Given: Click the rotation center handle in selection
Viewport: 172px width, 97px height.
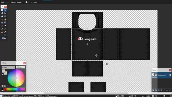Looking at the screenshot, I should coord(87,44).
